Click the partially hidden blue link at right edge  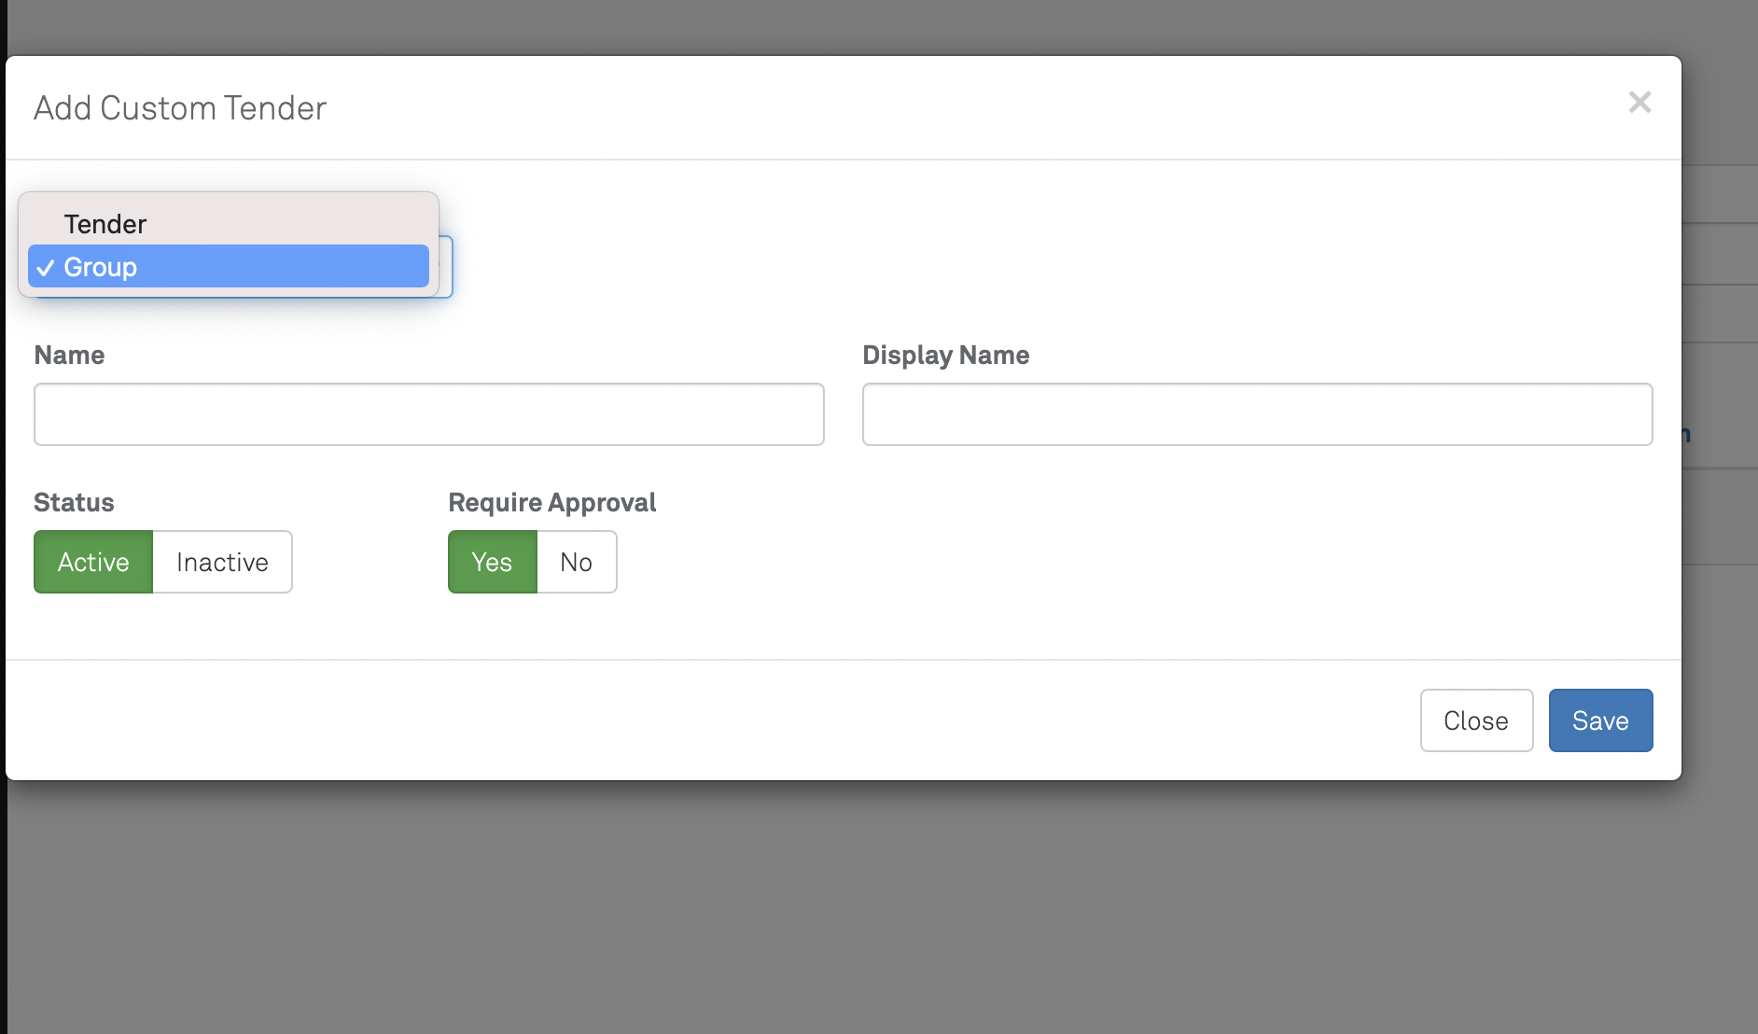tap(1686, 435)
